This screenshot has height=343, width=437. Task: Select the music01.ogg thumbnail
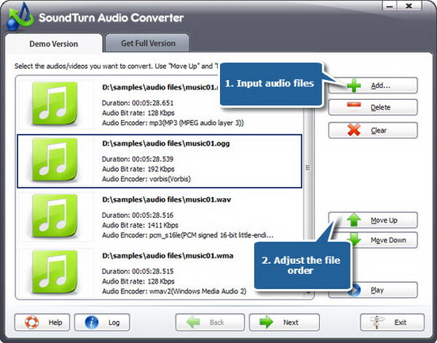click(x=55, y=160)
